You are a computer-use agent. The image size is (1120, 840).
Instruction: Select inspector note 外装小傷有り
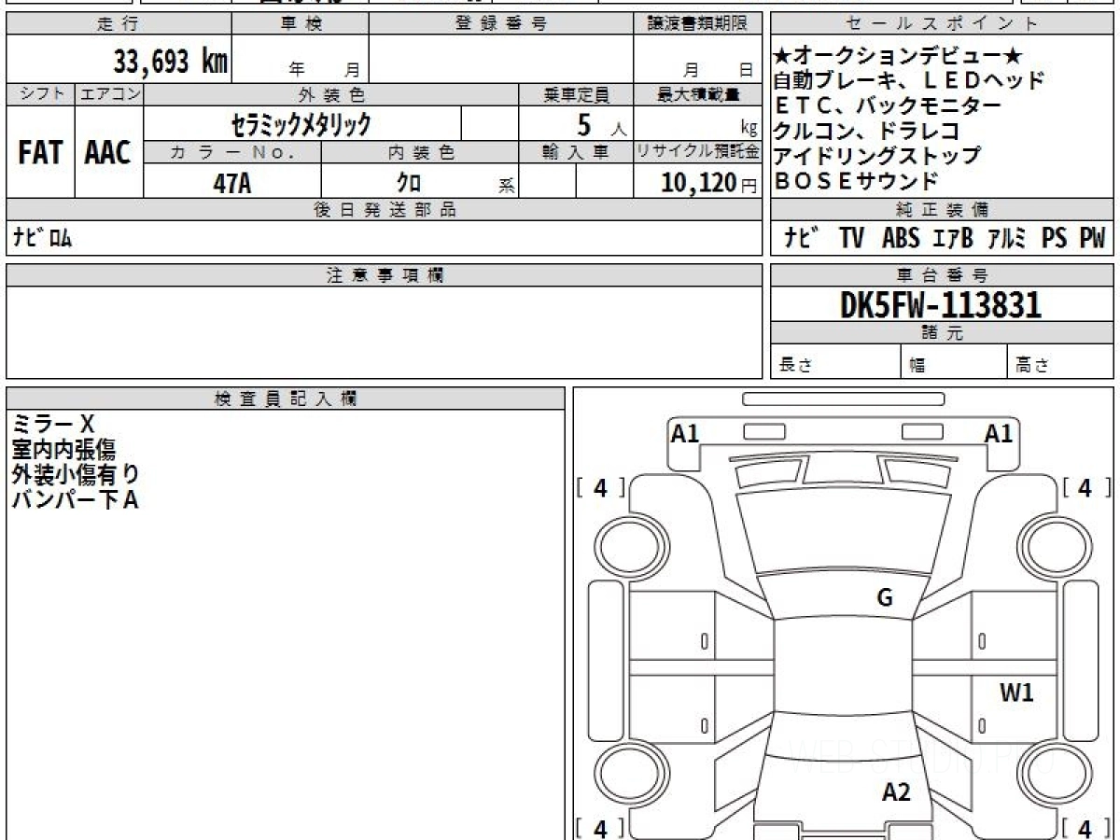point(76,475)
